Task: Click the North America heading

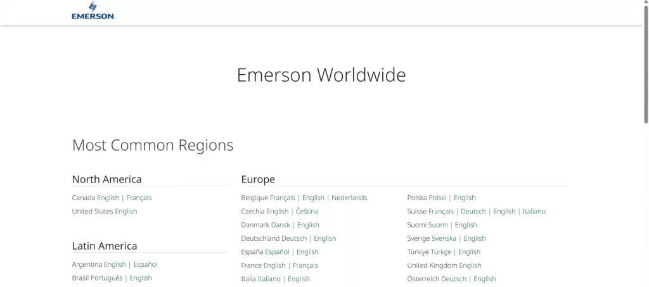Action: [106, 179]
